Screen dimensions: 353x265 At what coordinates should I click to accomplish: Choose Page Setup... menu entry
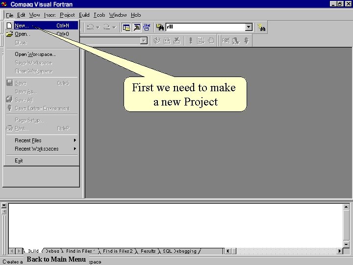pos(42,120)
